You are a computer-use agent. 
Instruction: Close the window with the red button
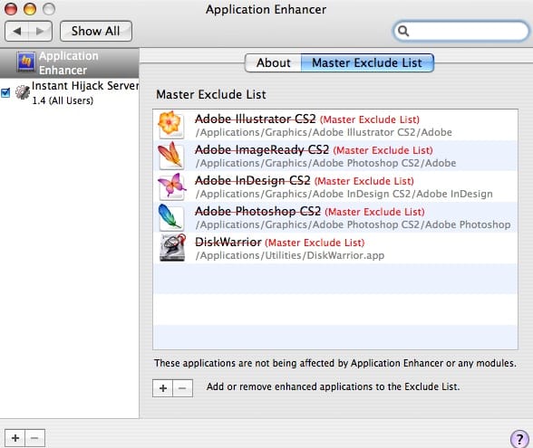click(11, 9)
